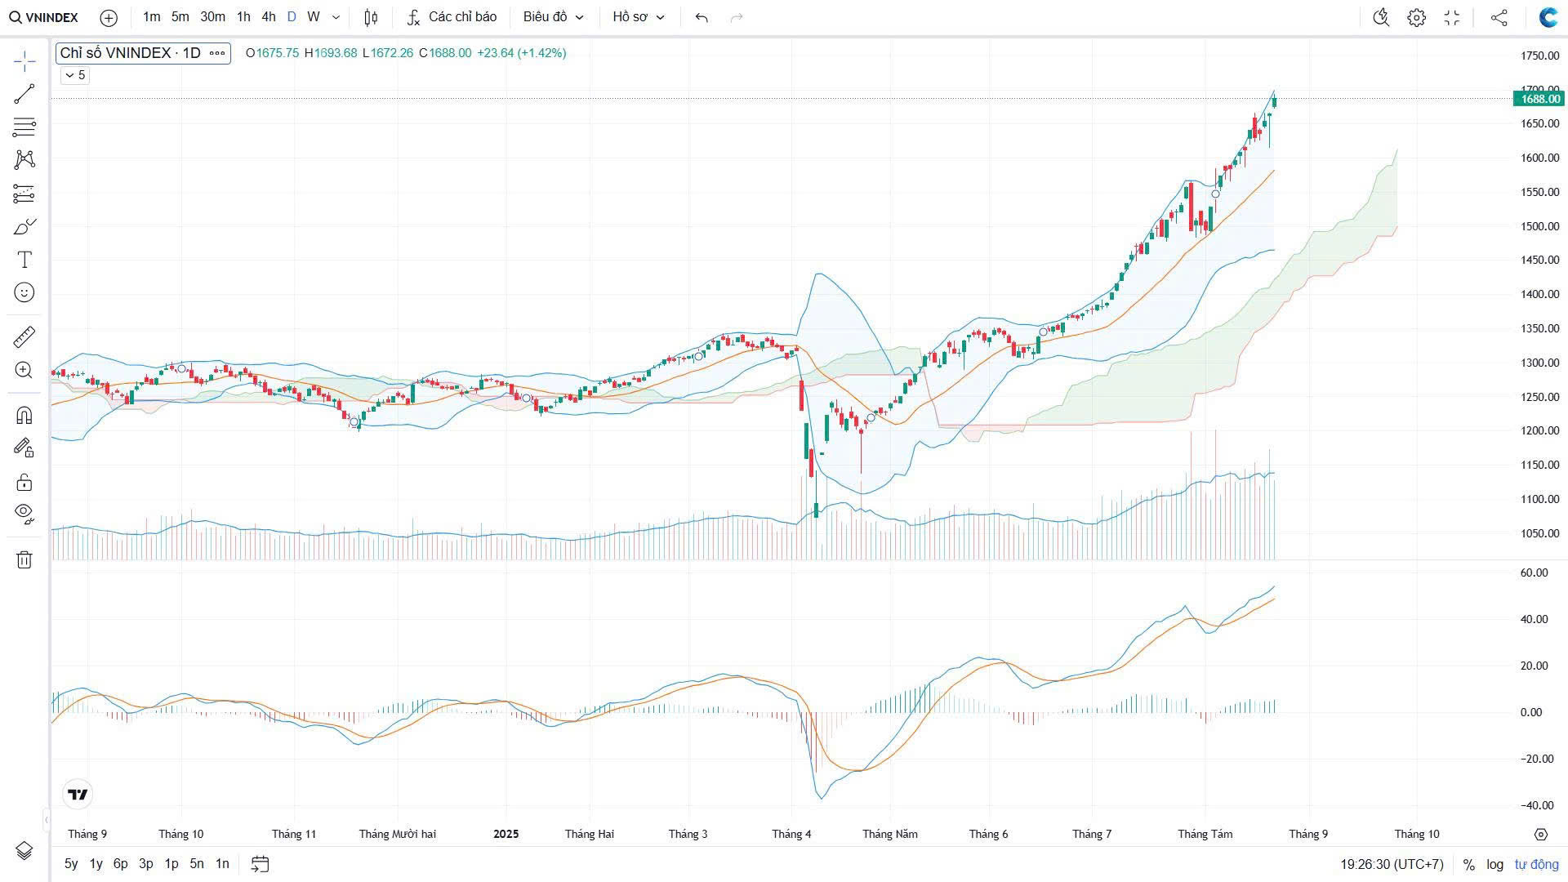This screenshot has height=882, width=1568.
Task: Toggle log scale on price axis
Action: 1494,864
